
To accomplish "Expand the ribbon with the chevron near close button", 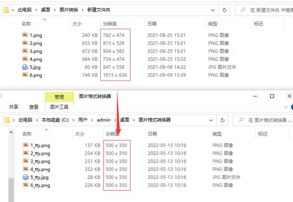I will pyautogui.click(x=286, y=107).
